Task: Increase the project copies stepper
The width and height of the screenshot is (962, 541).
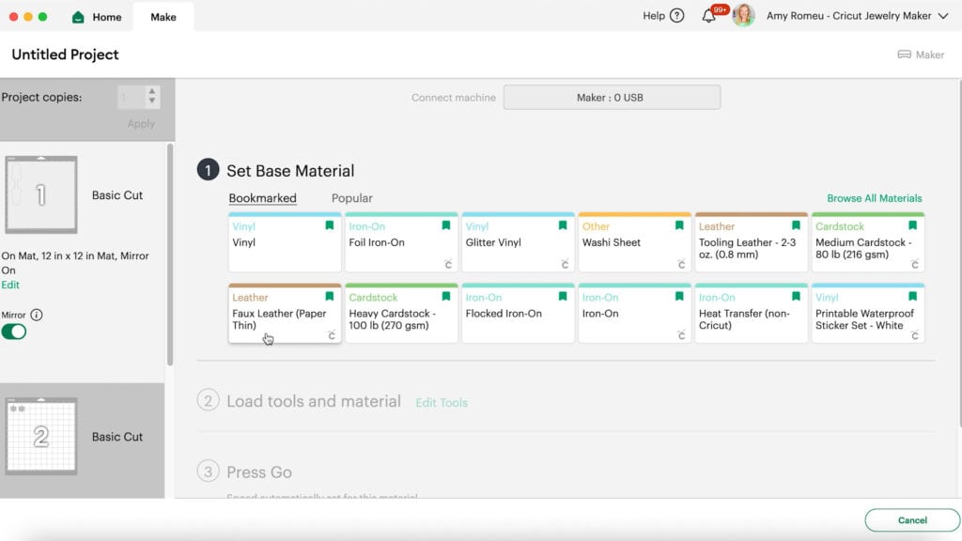Action: (x=152, y=92)
